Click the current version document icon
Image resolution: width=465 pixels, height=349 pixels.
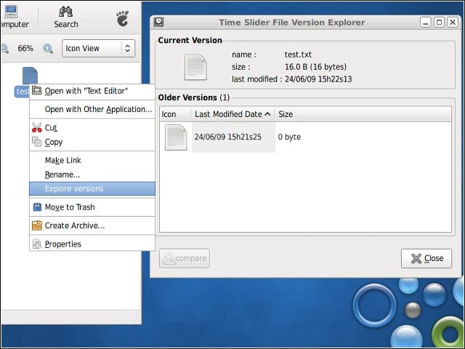(x=195, y=67)
